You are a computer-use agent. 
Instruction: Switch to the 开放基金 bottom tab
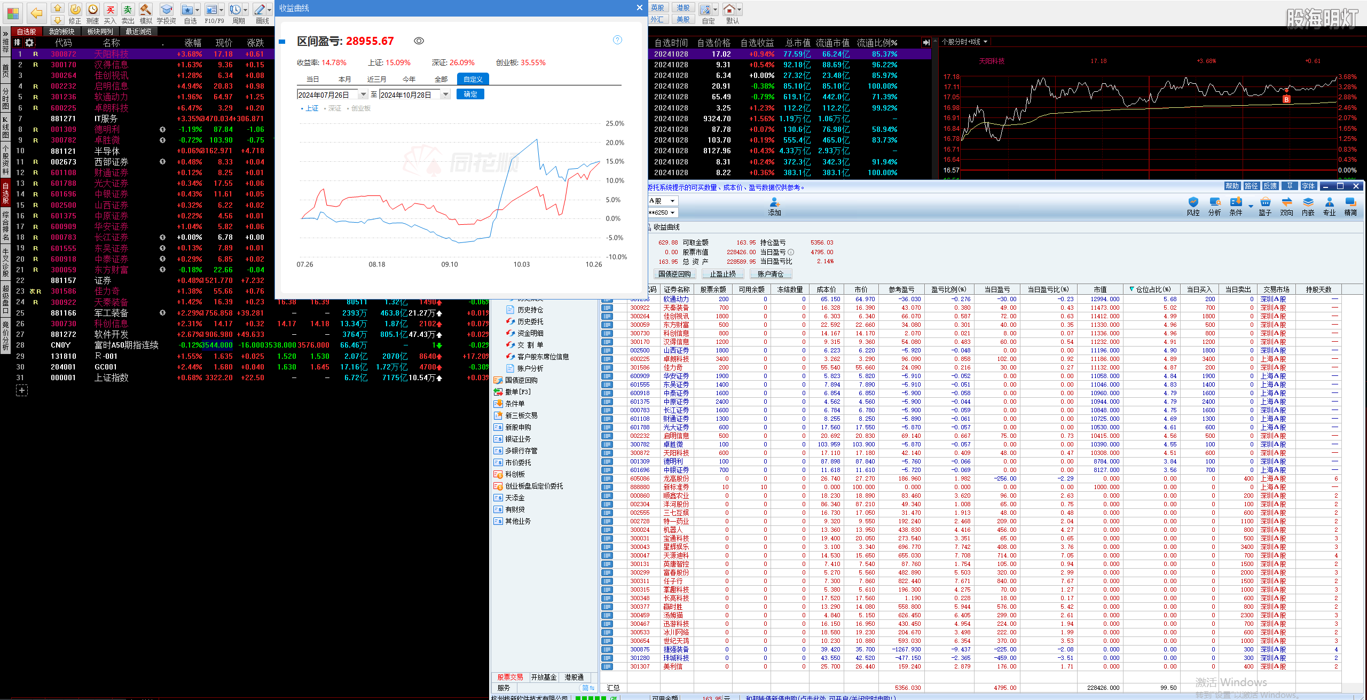pos(544,677)
